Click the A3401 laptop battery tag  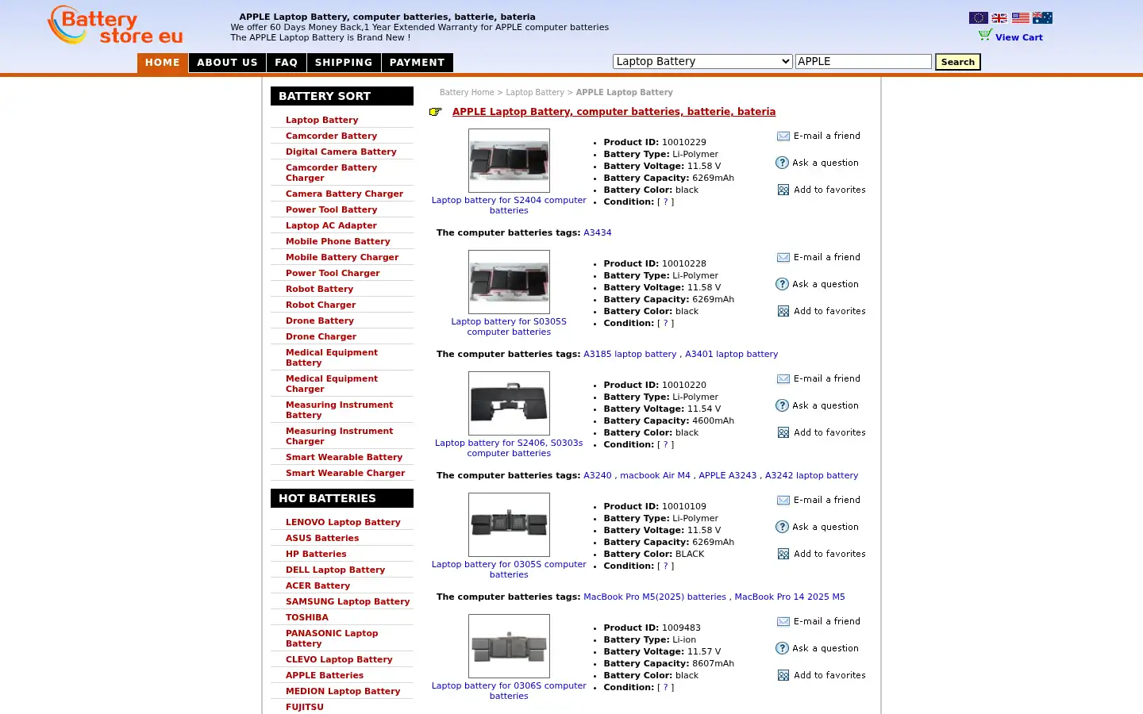(731, 355)
